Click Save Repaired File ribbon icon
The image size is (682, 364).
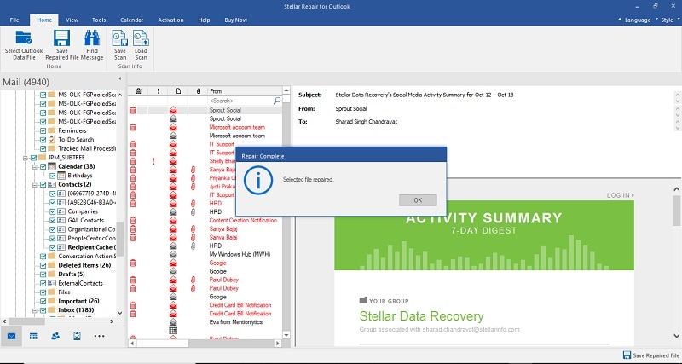61,38
